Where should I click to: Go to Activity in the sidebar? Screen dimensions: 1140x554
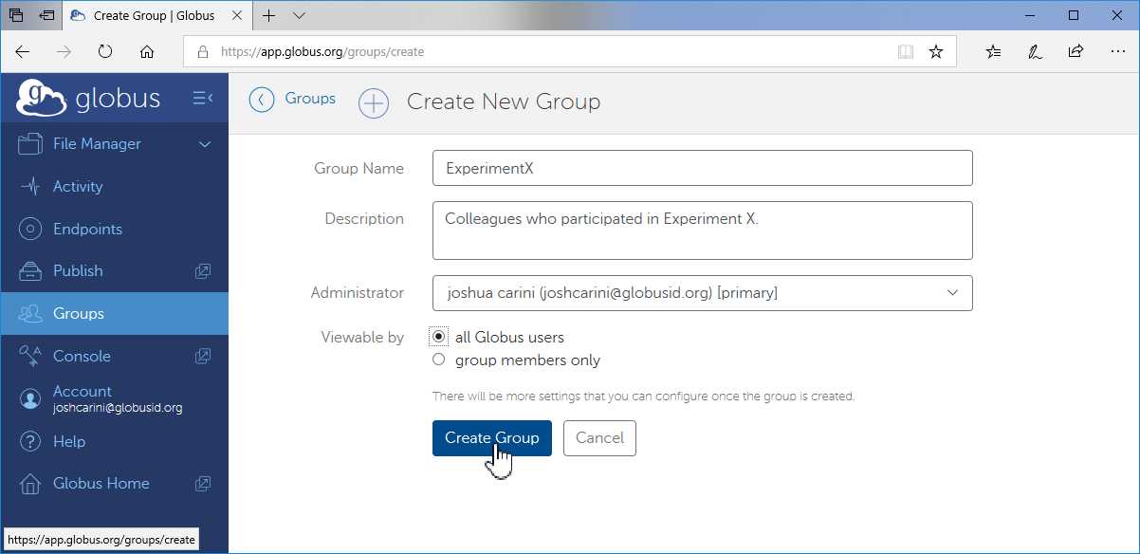click(x=78, y=186)
